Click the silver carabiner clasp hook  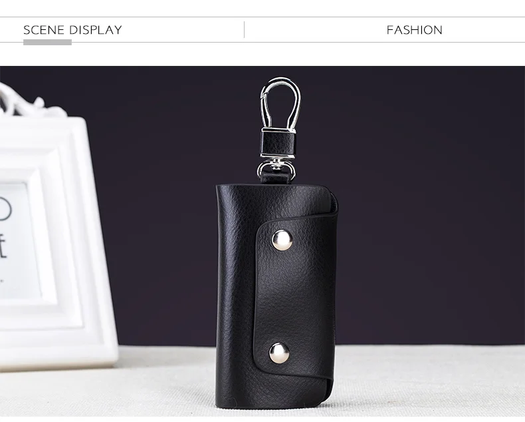[280, 103]
